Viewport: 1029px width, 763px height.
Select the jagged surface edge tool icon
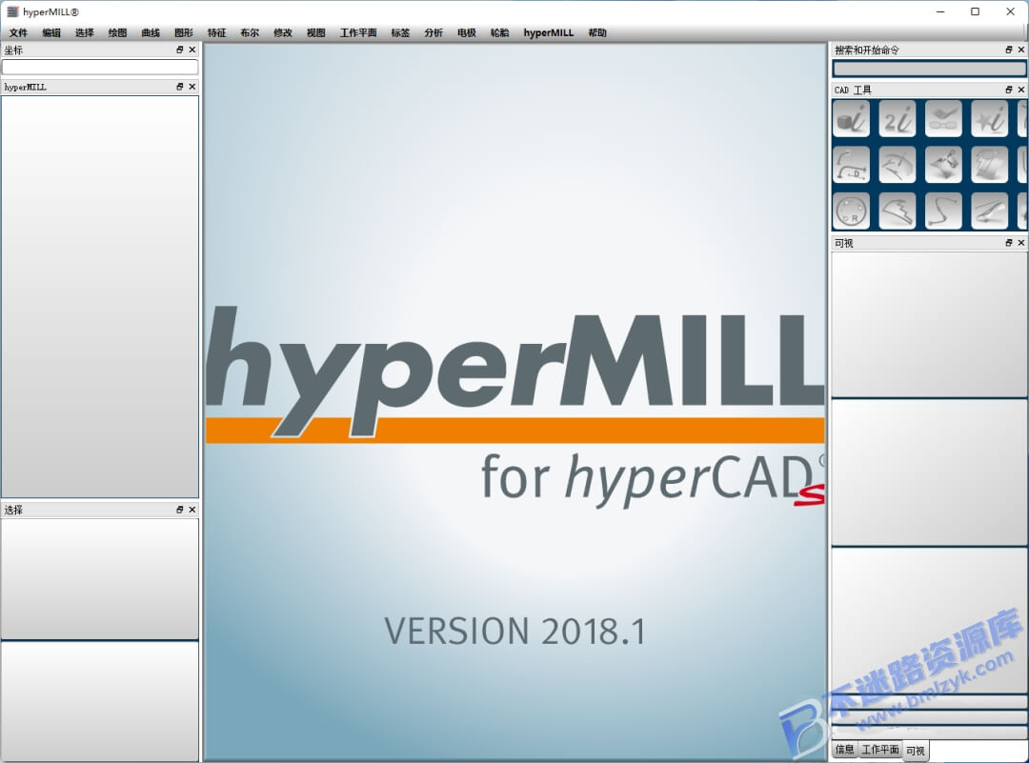[898, 211]
